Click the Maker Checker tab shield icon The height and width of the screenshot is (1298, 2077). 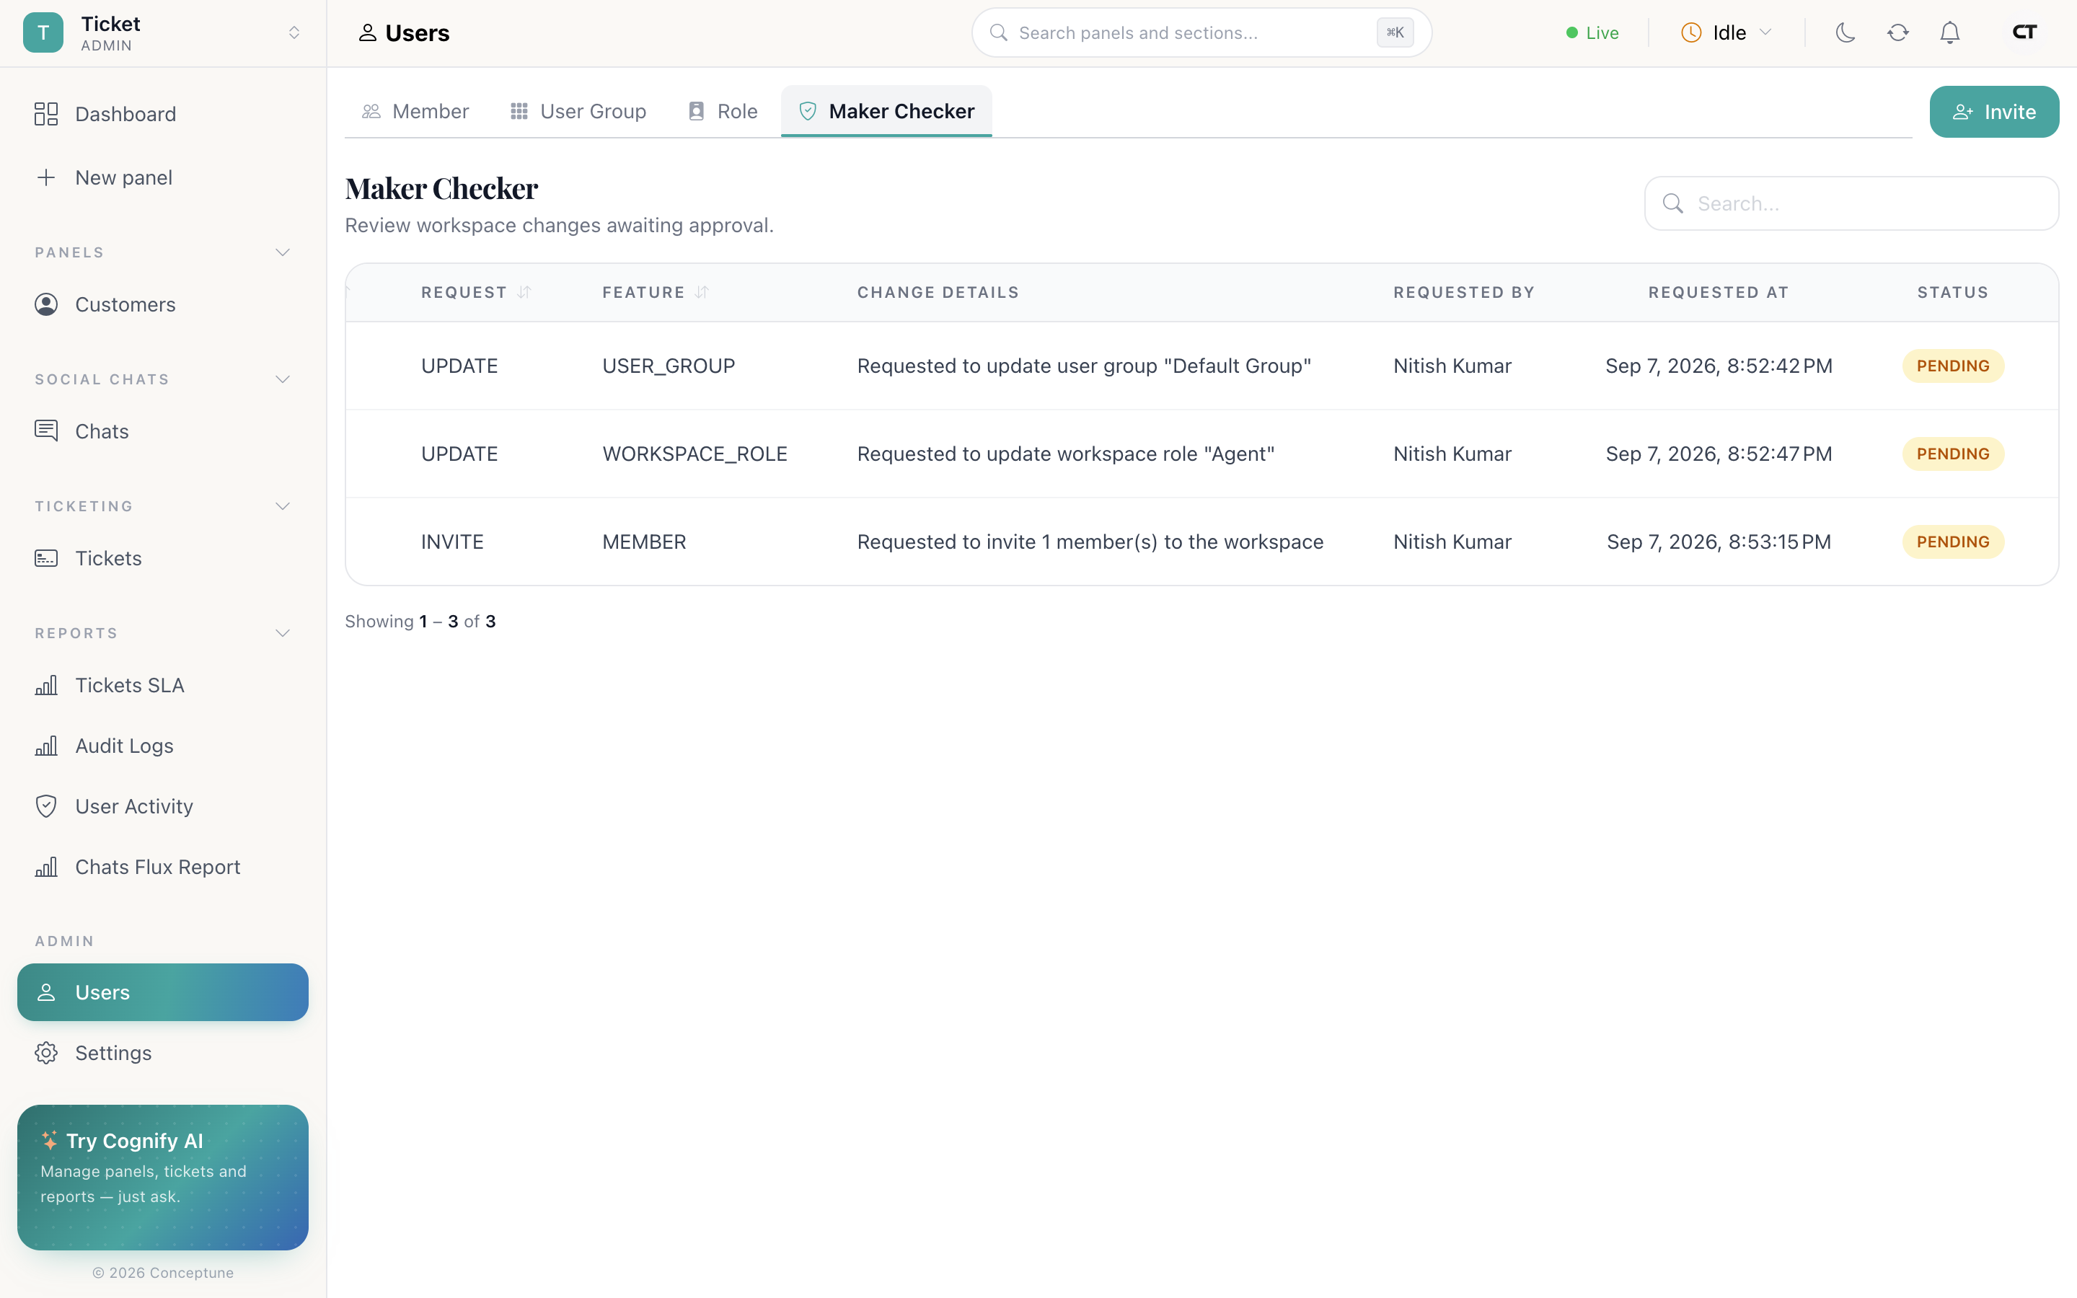pos(808,112)
